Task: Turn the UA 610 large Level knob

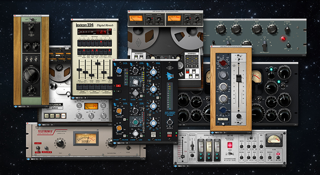Action: [31, 76]
